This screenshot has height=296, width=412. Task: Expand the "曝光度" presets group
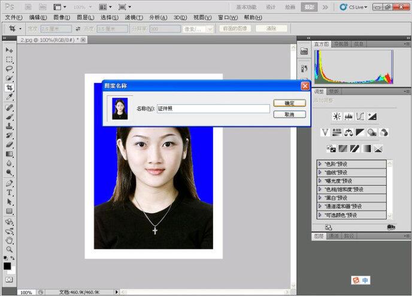pos(320,181)
